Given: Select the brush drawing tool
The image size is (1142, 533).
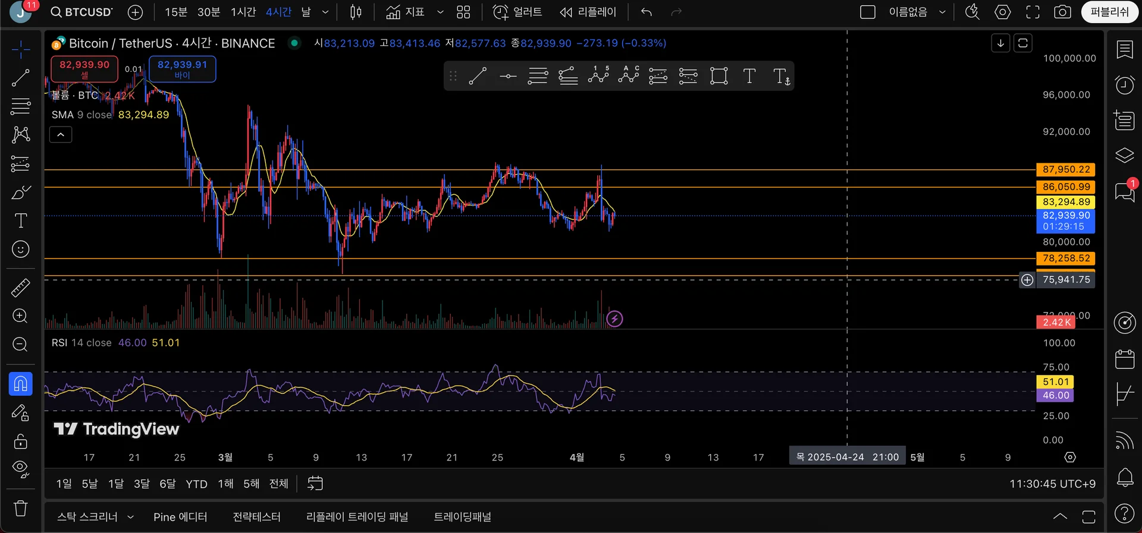Looking at the screenshot, I should click(21, 192).
